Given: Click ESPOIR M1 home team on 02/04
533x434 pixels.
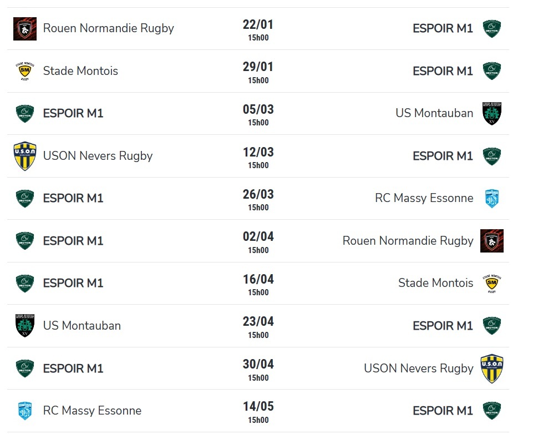Looking at the screenshot, I should (73, 241).
